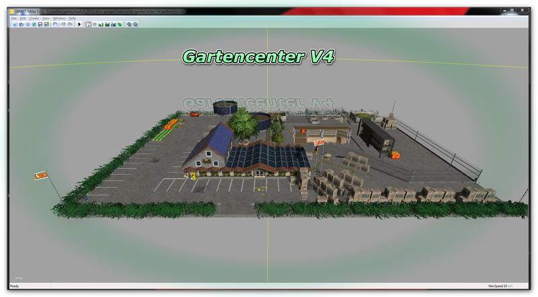Screen dimensions: 538x297
Task: Open the Help menu
Action: point(72,18)
